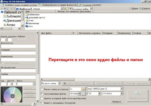Click the Компьютер icon in the file list

pyautogui.click(x=27, y=23)
